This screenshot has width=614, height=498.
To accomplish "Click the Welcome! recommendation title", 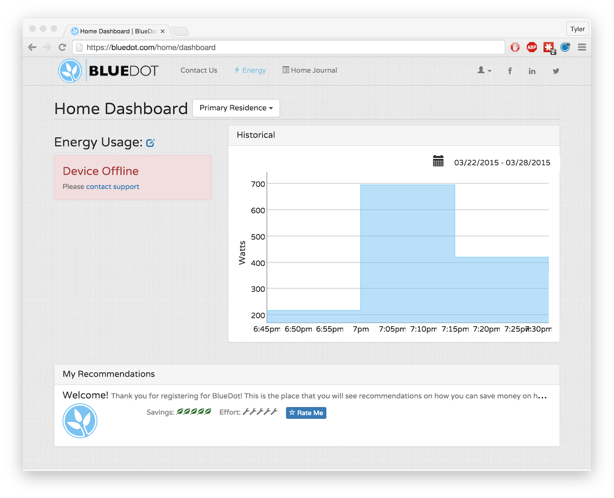I will 85,395.
